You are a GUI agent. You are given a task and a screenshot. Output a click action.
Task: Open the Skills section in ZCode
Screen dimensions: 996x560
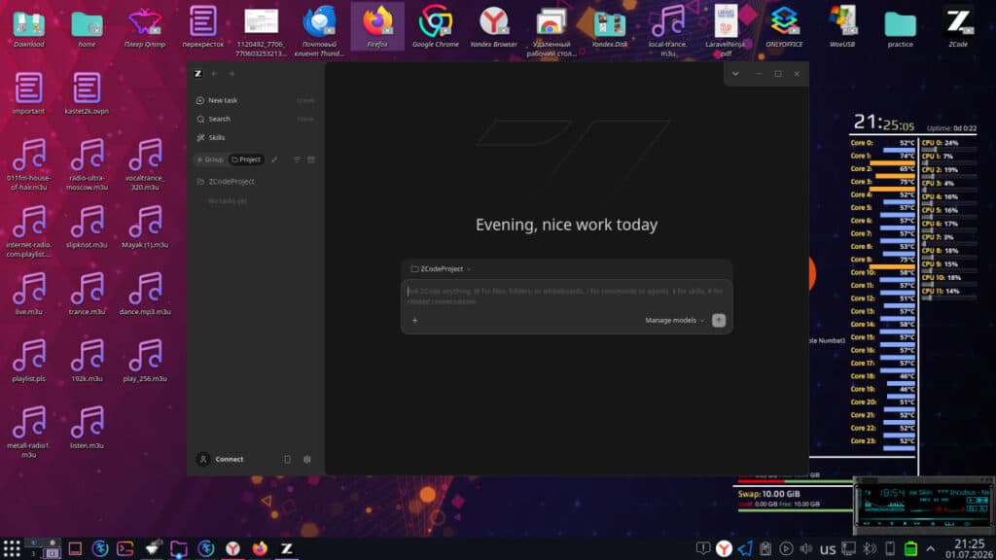(256, 137)
